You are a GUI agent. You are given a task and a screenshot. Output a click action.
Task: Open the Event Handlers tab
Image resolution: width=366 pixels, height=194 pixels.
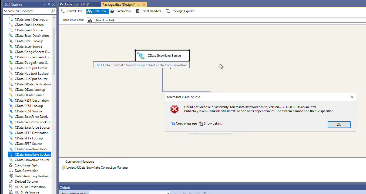[x=148, y=11]
